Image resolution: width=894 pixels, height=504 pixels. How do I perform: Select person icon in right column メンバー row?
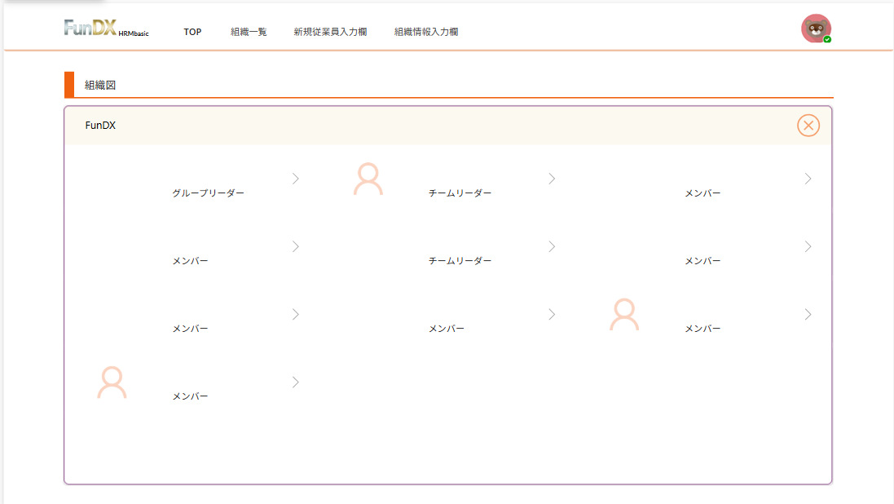coord(624,315)
